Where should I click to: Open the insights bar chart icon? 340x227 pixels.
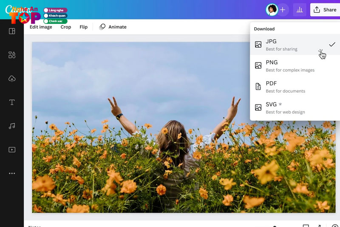click(x=300, y=10)
